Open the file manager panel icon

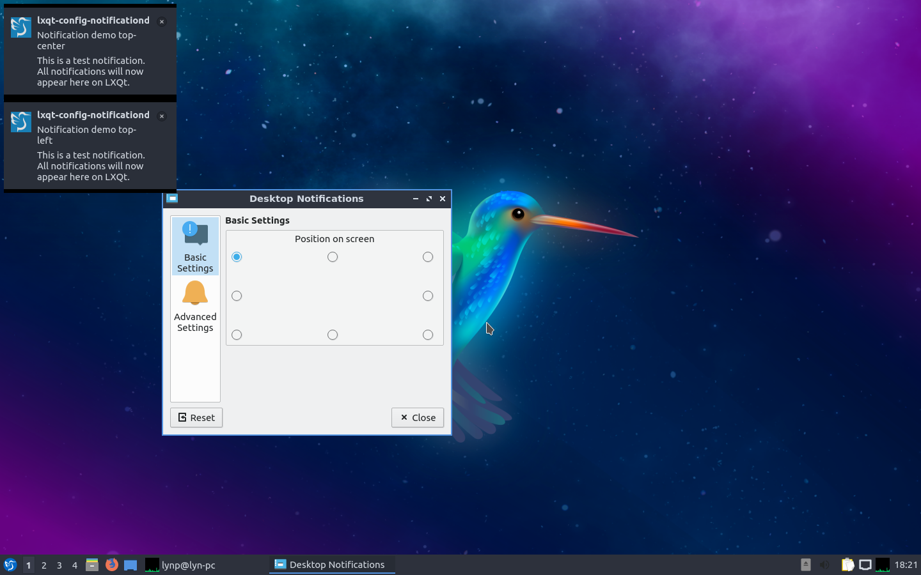pos(92,565)
